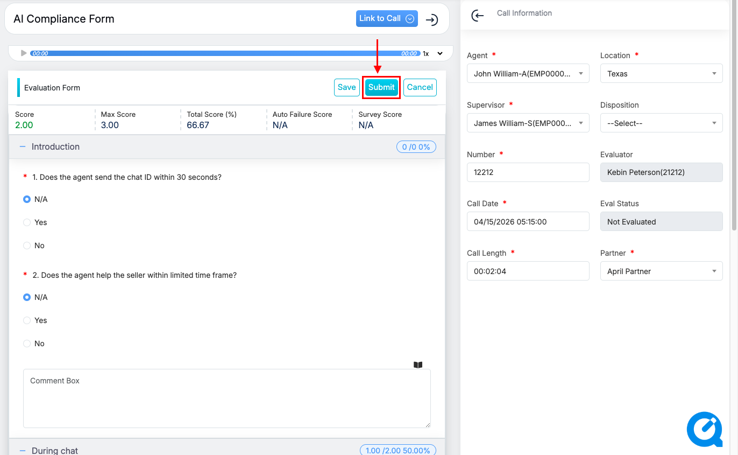Submit the evaluation form
This screenshot has width=738, height=455.
[381, 87]
